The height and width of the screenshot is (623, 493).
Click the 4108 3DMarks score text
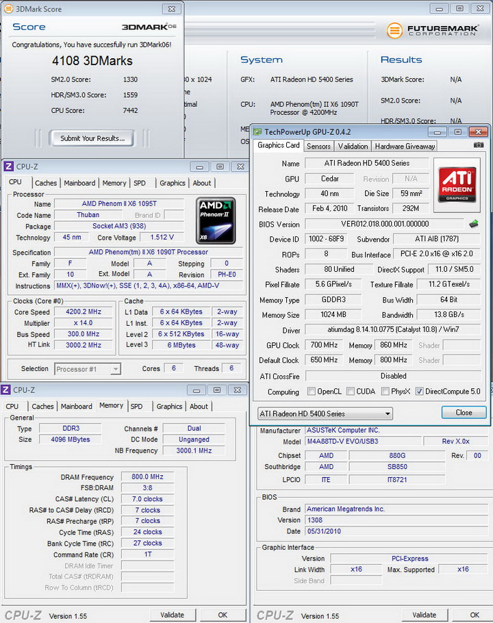(92, 61)
